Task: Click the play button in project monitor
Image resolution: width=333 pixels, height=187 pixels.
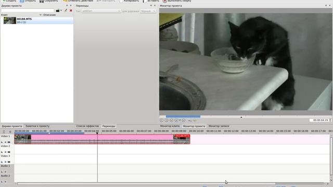Action: 176,120
